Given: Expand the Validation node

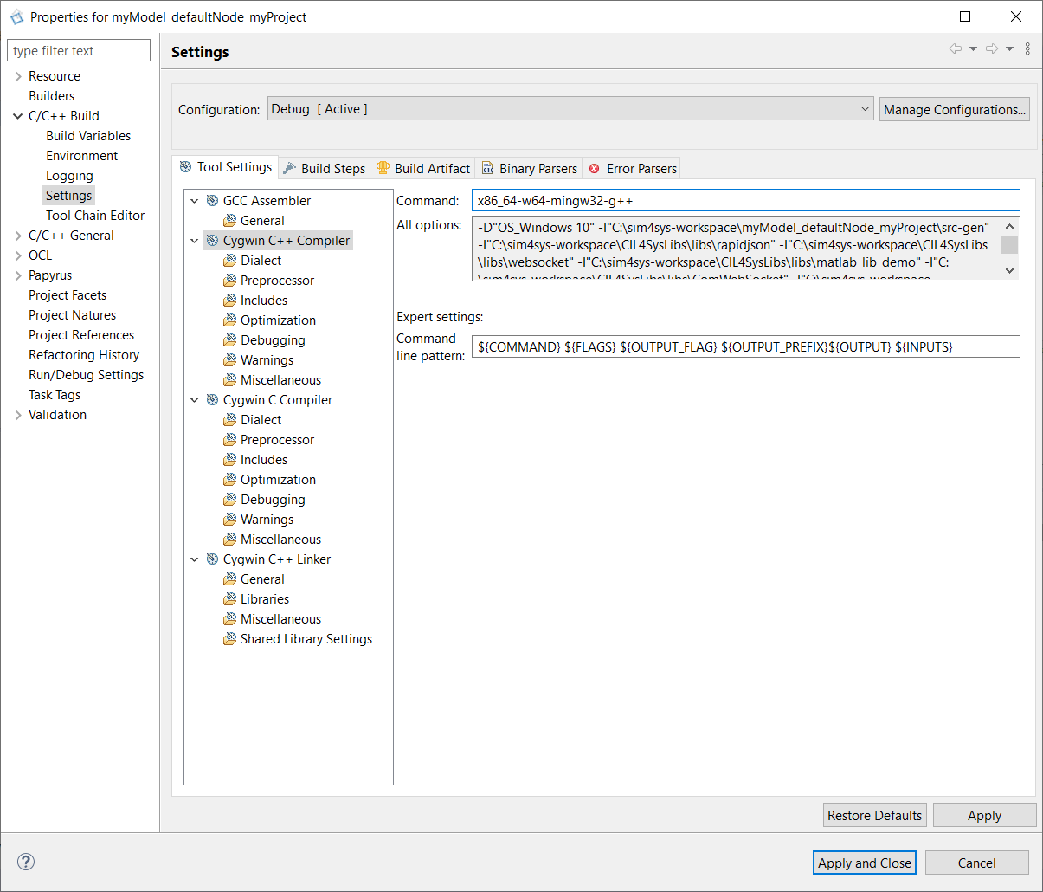Looking at the screenshot, I should point(18,415).
